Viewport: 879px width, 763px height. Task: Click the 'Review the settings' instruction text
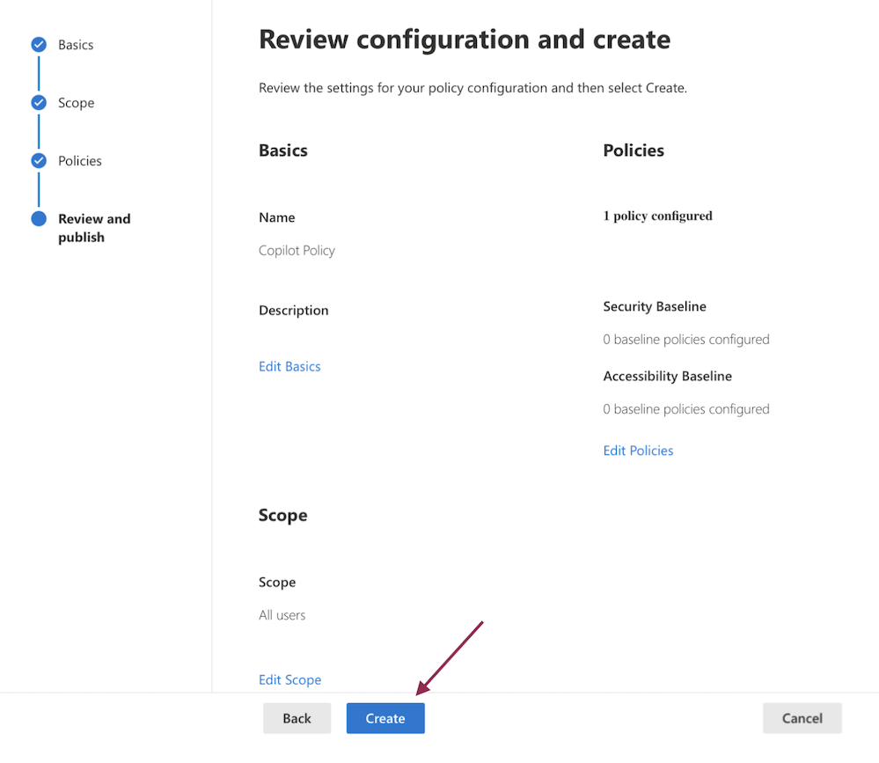pyautogui.click(x=472, y=88)
